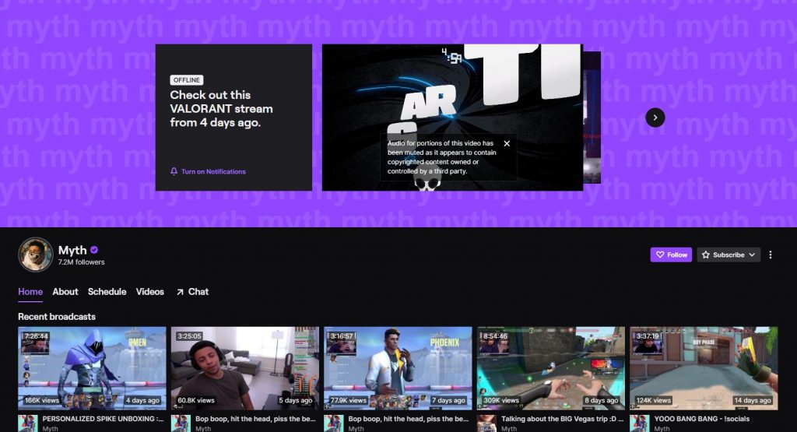
Task: Open 7 days ago 'Bop boop' video title
Action: coord(408,419)
